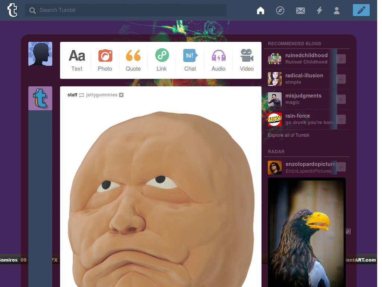Click the radical-illusion avatar

pos(275,79)
